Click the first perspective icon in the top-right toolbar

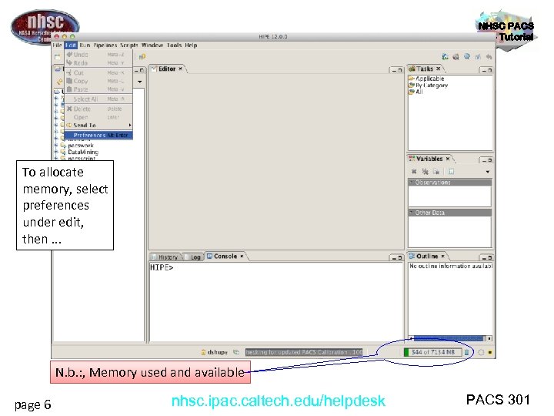tap(445, 56)
